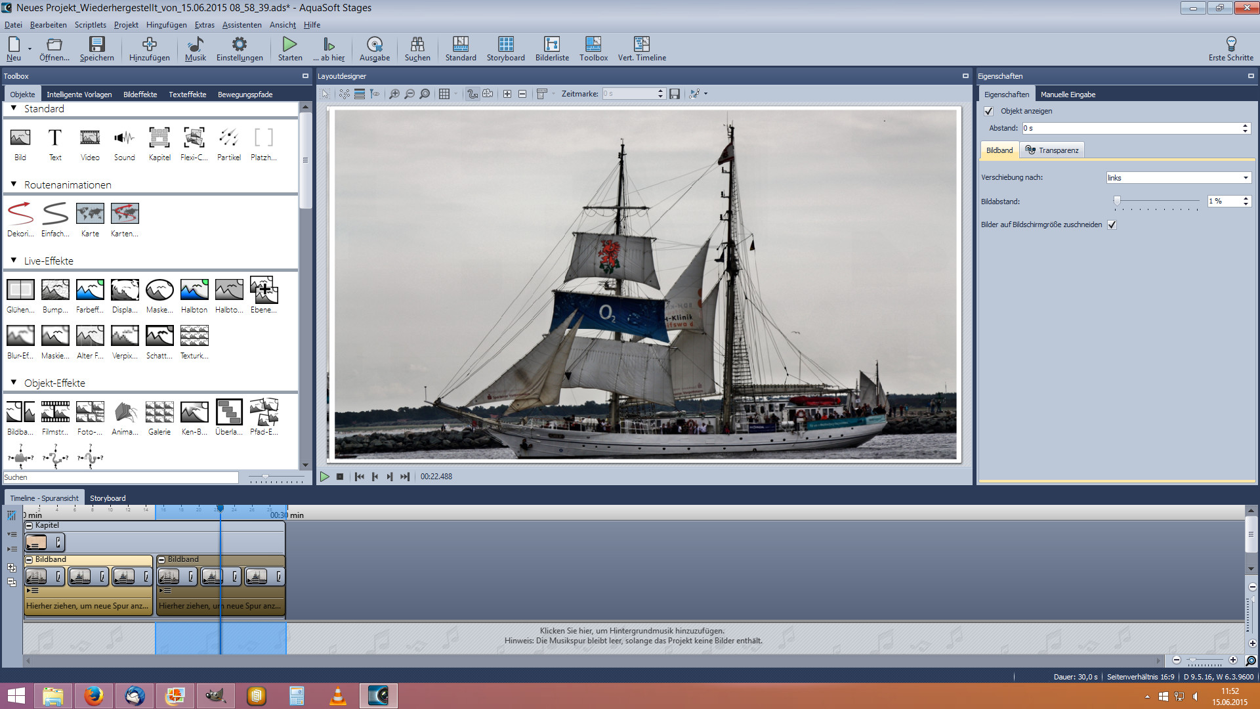The height and width of the screenshot is (709, 1260).
Task: Toggle Objekt anzeigen checkbox
Action: point(989,112)
